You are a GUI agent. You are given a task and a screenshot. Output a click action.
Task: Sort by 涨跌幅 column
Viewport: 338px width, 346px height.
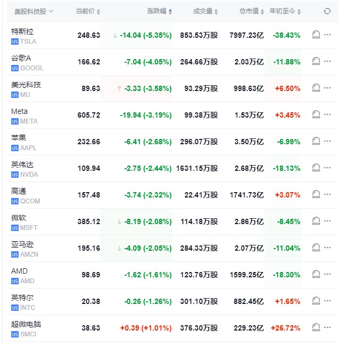coord(159,11)
